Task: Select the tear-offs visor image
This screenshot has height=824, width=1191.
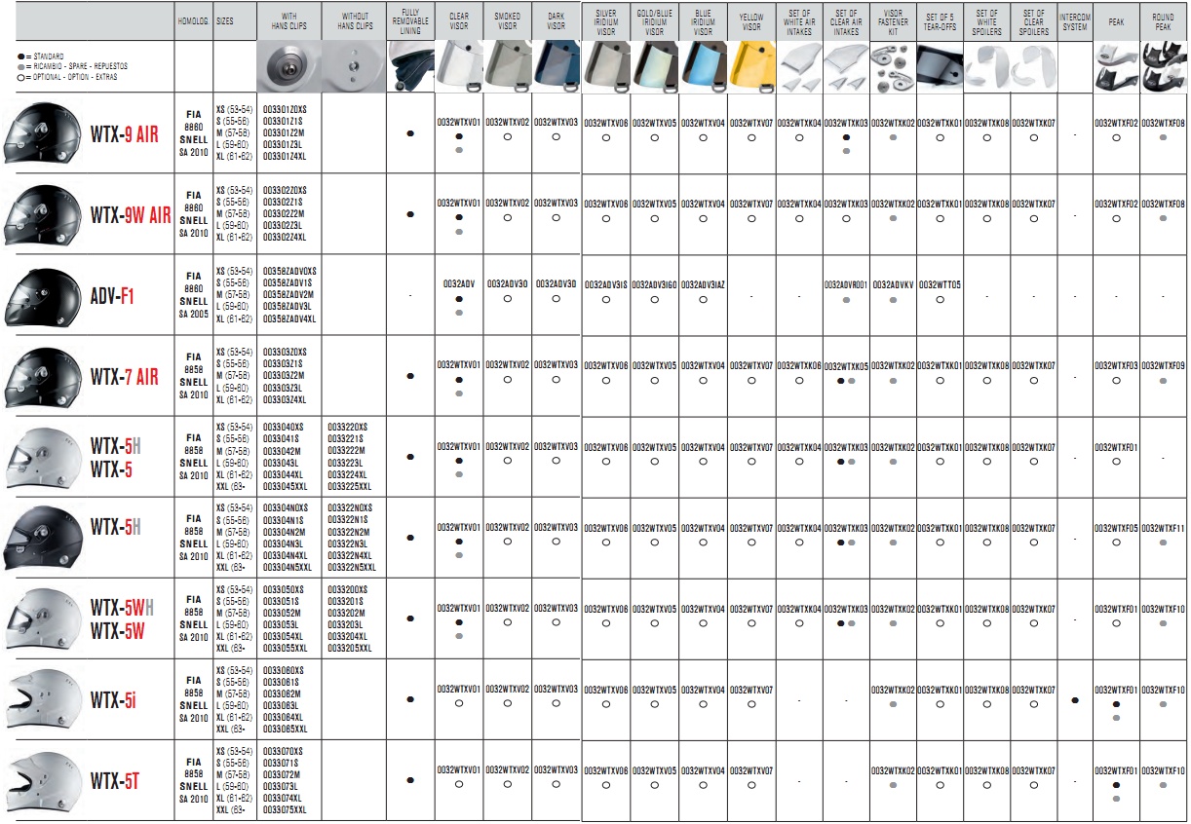Action: [940, 67]
